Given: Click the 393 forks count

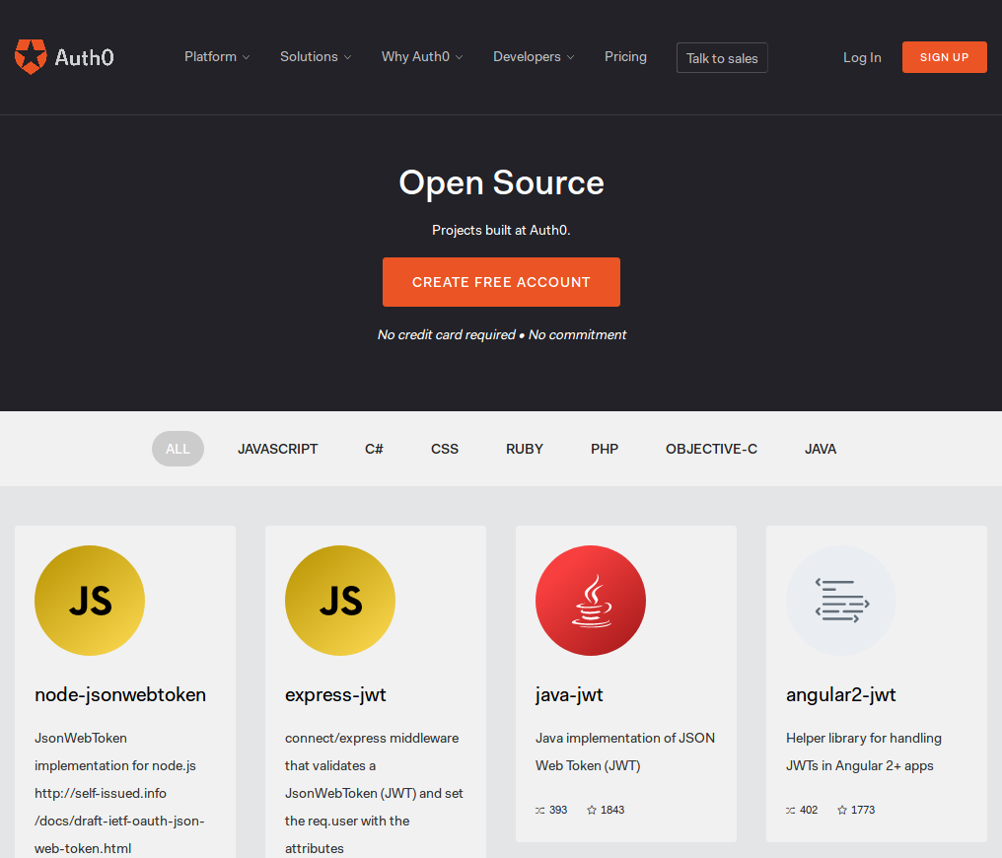Looking at the screenshot, I should click(558, 810).
